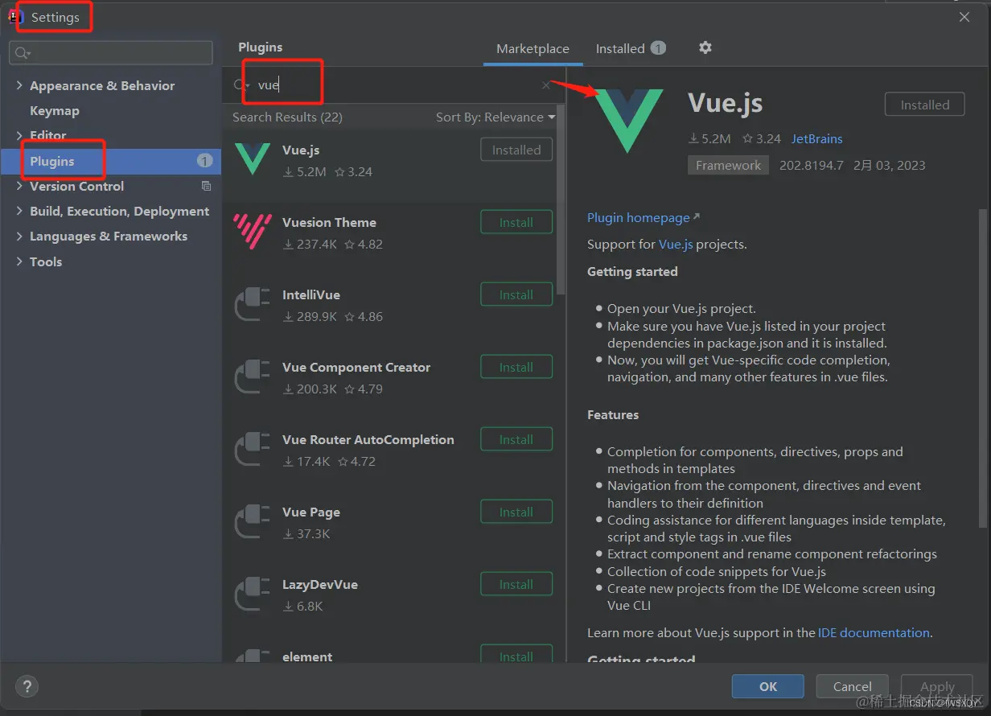The width and height of the screenshot is (991, 716).
Task: Install the Vue Component Creator plugin
Action: click(x=516, y=367)
